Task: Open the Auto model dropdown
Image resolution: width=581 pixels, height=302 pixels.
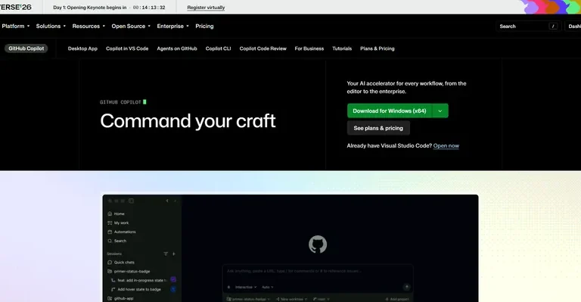Action: point(268,287)
